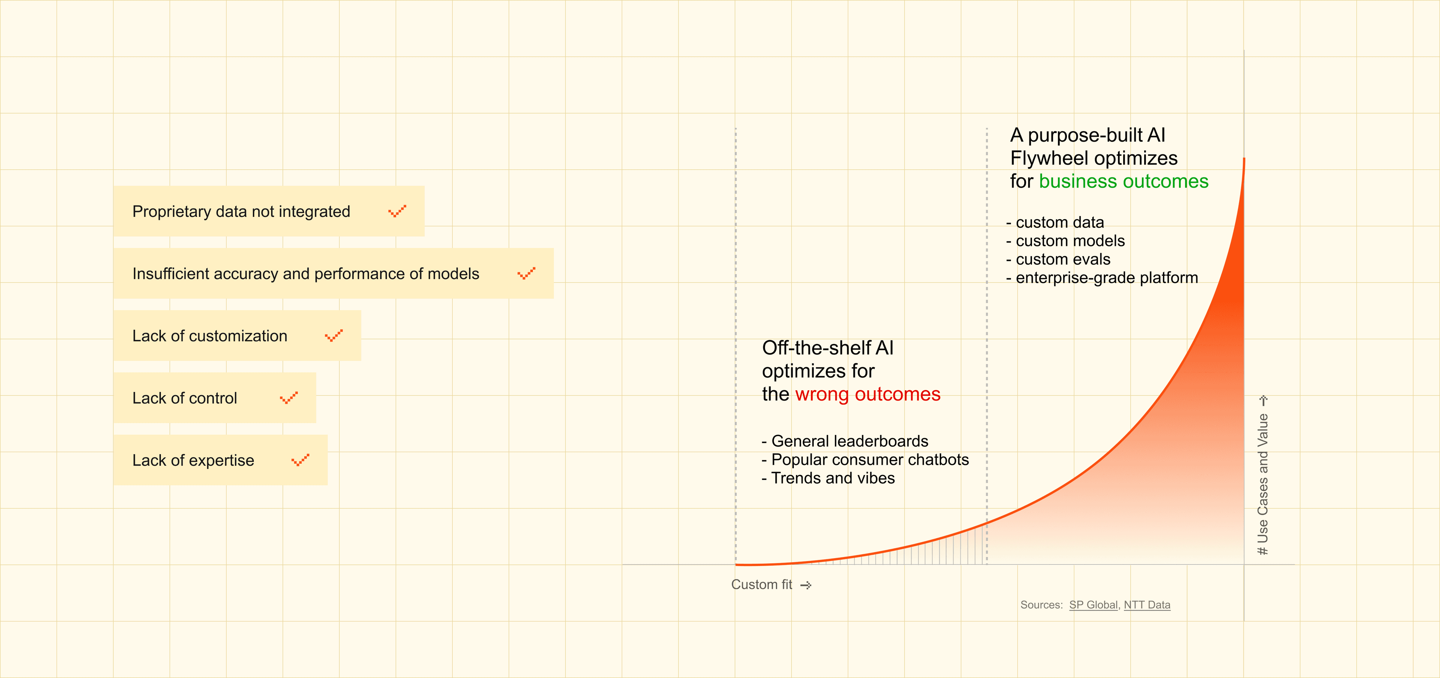Viewport: 1440px width, 678px height.
Task: Select the 'enterprise-grade platform' bullet item
Action: pyautogui.click(x=1102, y=278)
